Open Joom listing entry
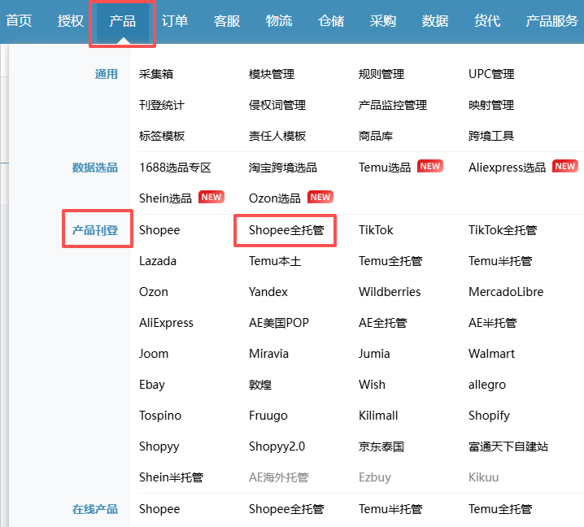The image size is (584, 527). 154,354
